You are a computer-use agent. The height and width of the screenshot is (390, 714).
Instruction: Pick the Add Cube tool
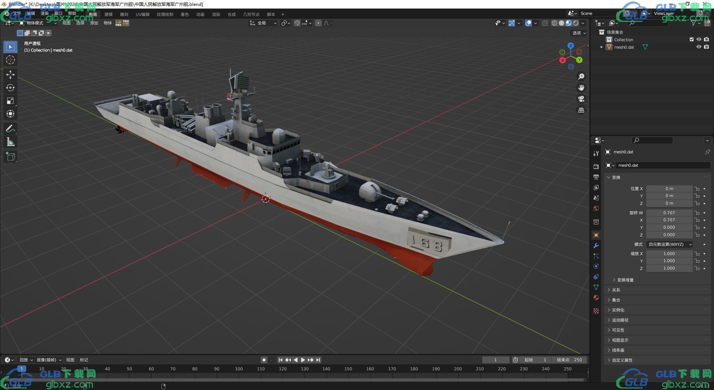10,157
